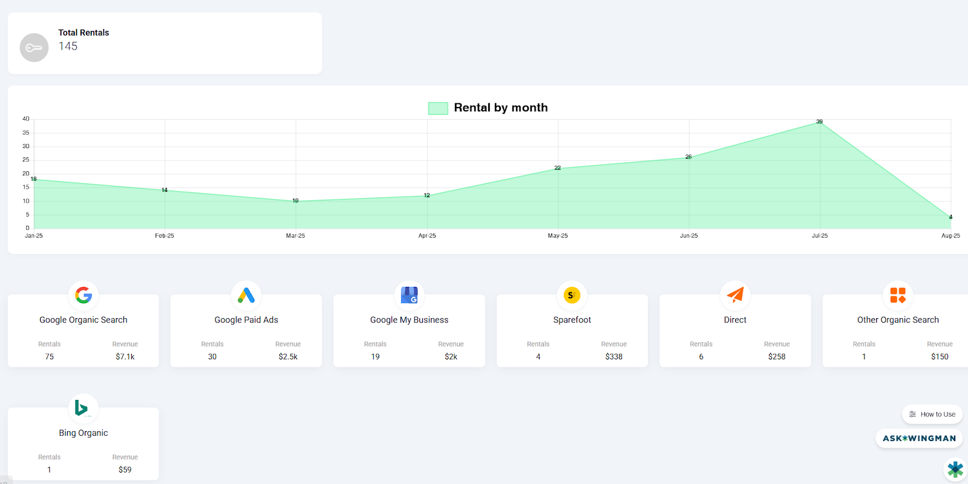Click the Direct paper plane icon
Screen dimensions: 968x484
coord(735,295)
